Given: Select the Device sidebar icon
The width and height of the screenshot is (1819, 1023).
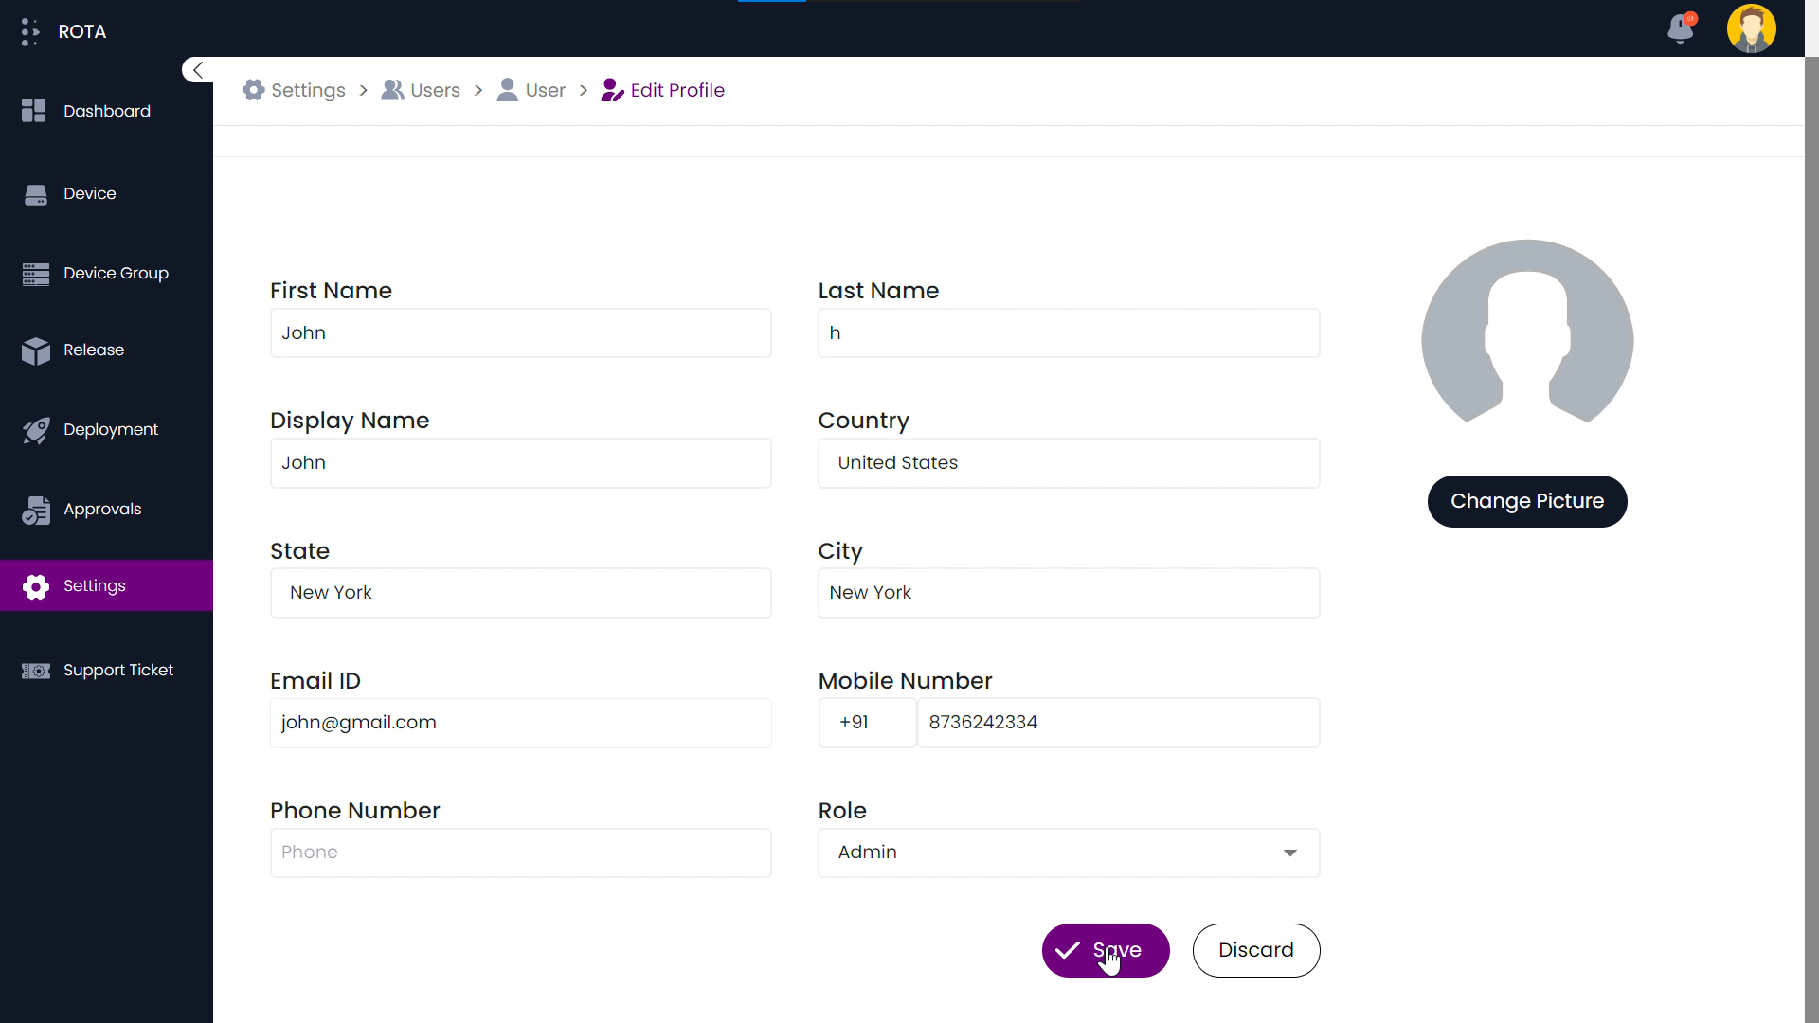Looking at the screenshot, I should click(35, 194).
